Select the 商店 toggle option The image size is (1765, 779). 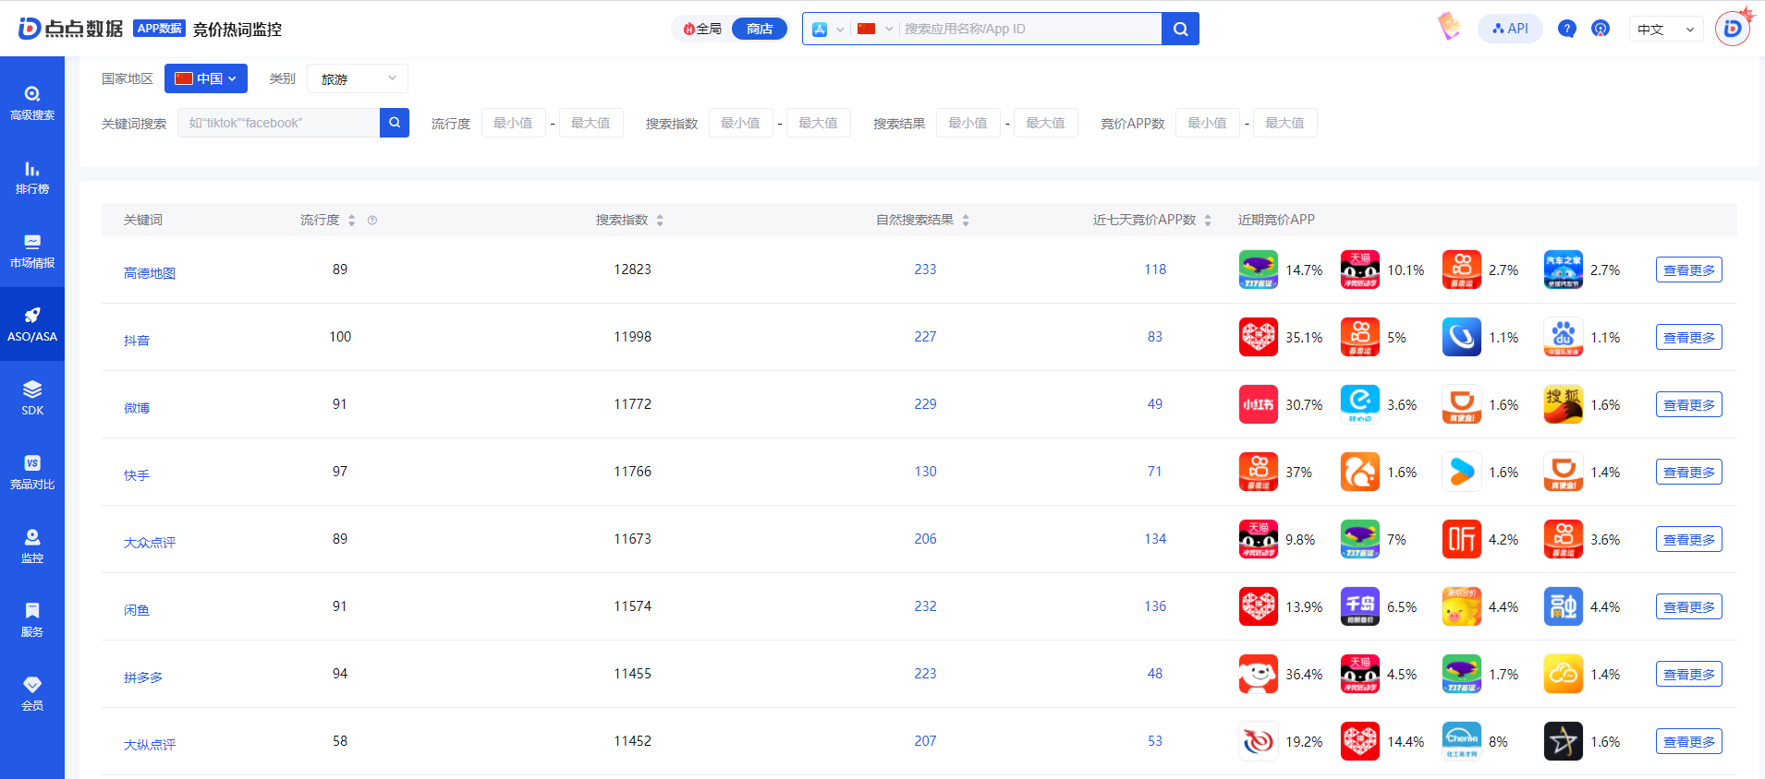tap(759, 29)
